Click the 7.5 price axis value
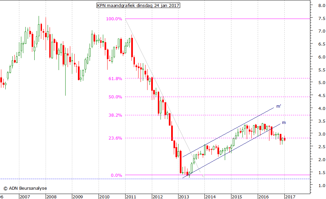The image size is (326, 199). (x=322, y=19)
